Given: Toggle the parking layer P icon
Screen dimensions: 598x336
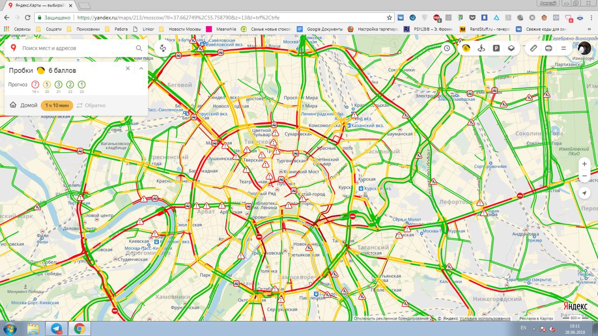Looking at the screenshot, I should pyautogui.click(x=497, y=48).
